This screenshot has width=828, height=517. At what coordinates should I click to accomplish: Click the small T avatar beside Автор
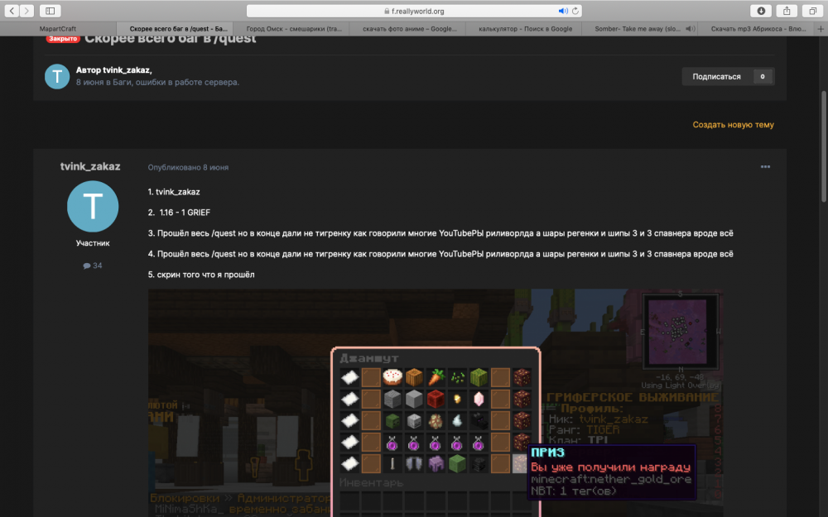(x=57, y=76)
